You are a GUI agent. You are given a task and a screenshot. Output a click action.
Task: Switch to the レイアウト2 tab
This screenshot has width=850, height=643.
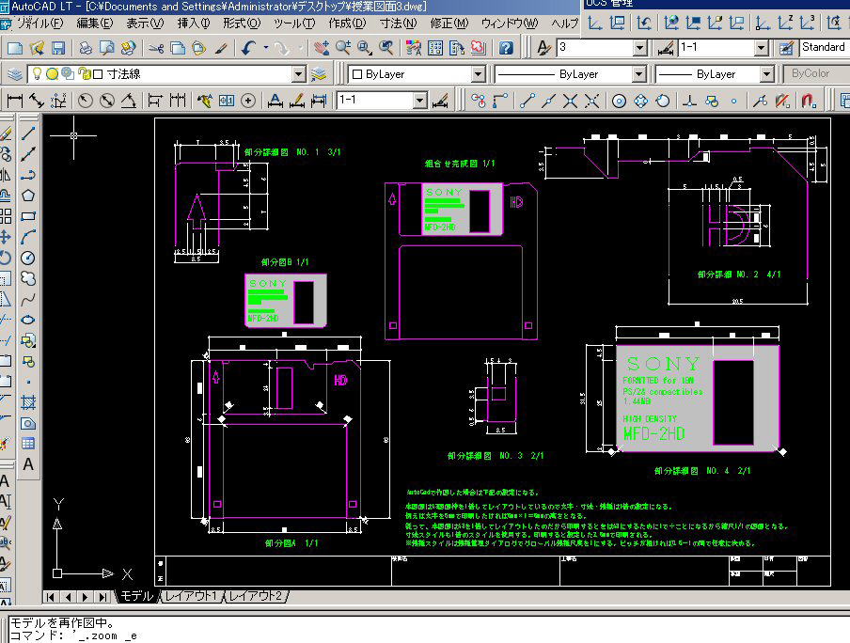[256, 596]
